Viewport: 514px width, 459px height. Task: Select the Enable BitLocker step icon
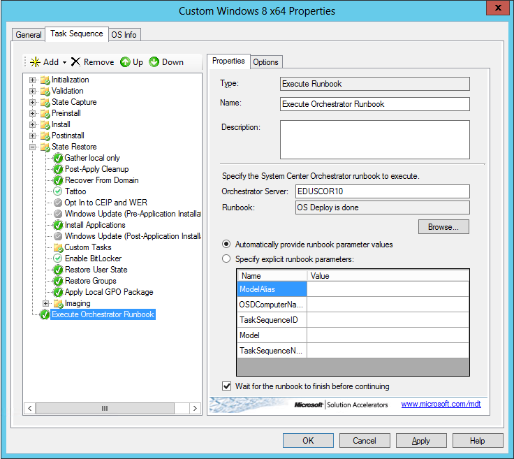[x=59, y=258]
